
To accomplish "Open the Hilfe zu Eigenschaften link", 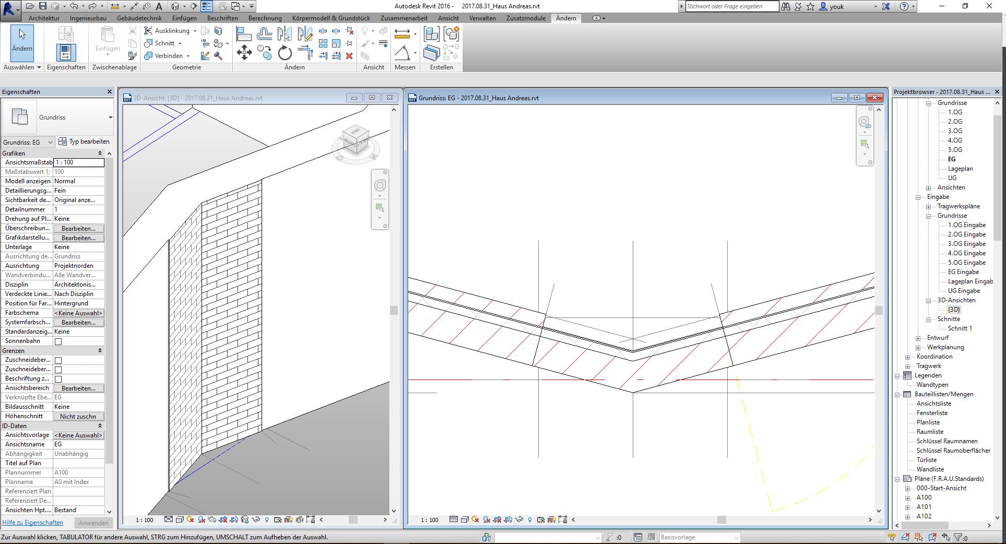I will point(32,523).
